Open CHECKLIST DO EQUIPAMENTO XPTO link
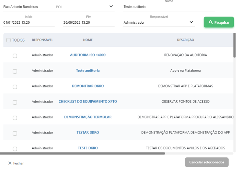The image size is (241, 169). pyautogui.click(x=88, y=102)
